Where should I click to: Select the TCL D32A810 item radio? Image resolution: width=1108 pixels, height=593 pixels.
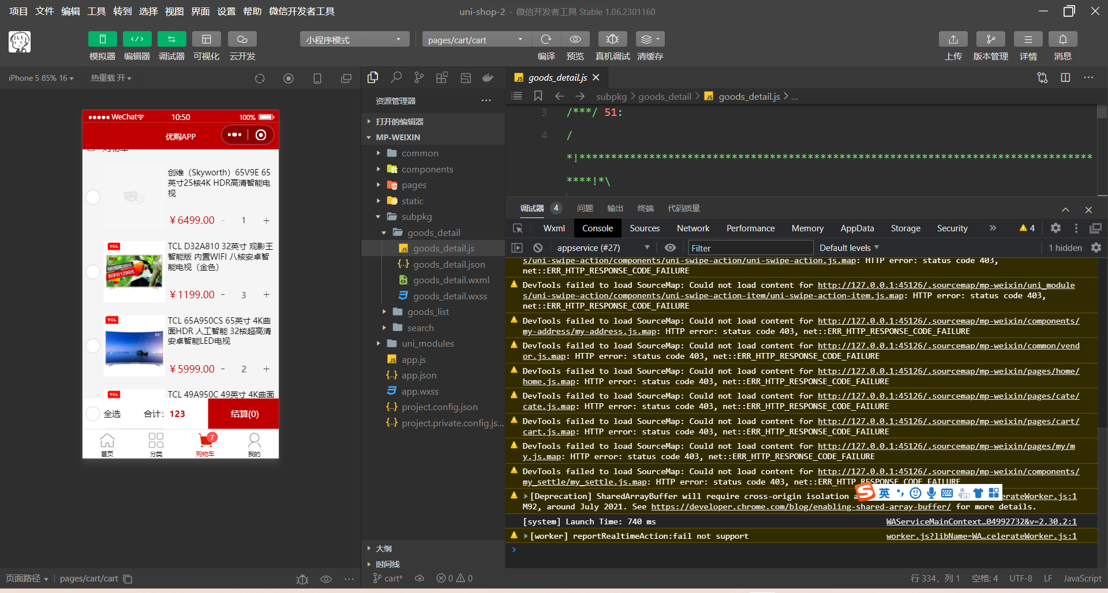(93, 272)
